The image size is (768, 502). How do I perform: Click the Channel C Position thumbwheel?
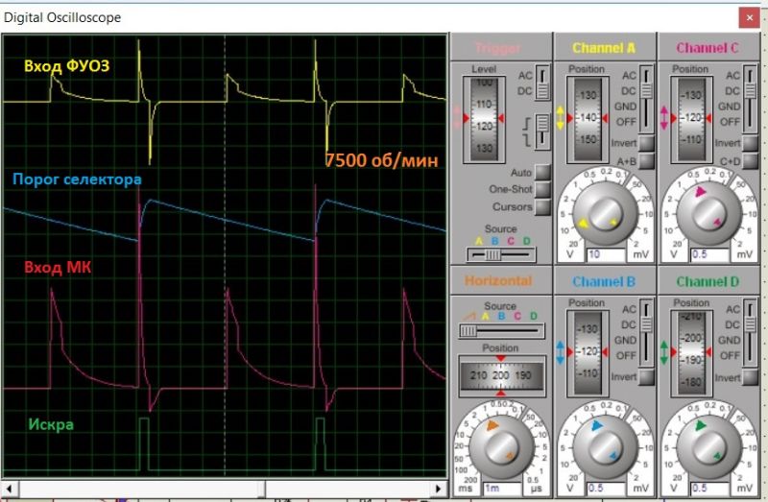click(691, 119)
